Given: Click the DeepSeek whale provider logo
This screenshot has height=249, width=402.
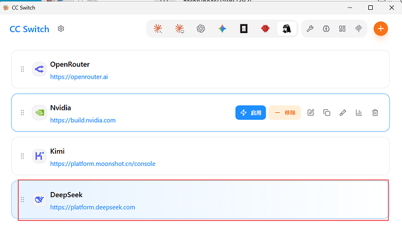Looking at the screenshot, I should [x=39, y=200].
